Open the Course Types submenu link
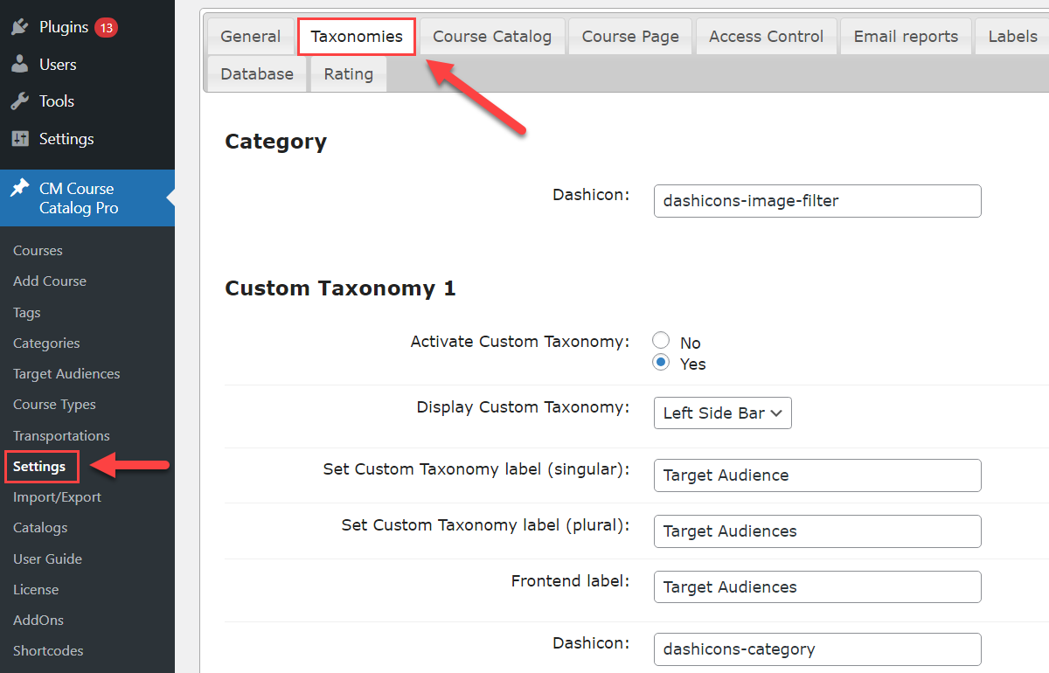 [x=54, y=405]
